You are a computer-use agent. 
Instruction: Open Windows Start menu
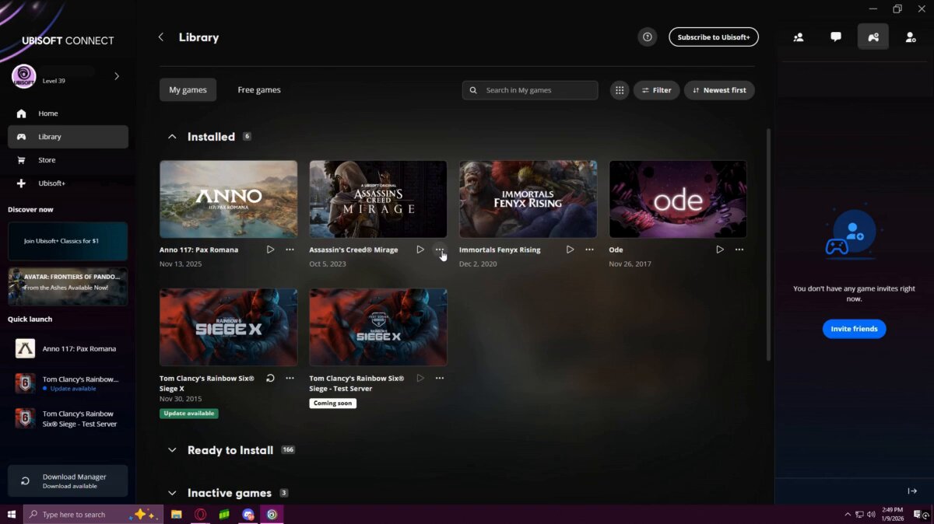(12, 514)
